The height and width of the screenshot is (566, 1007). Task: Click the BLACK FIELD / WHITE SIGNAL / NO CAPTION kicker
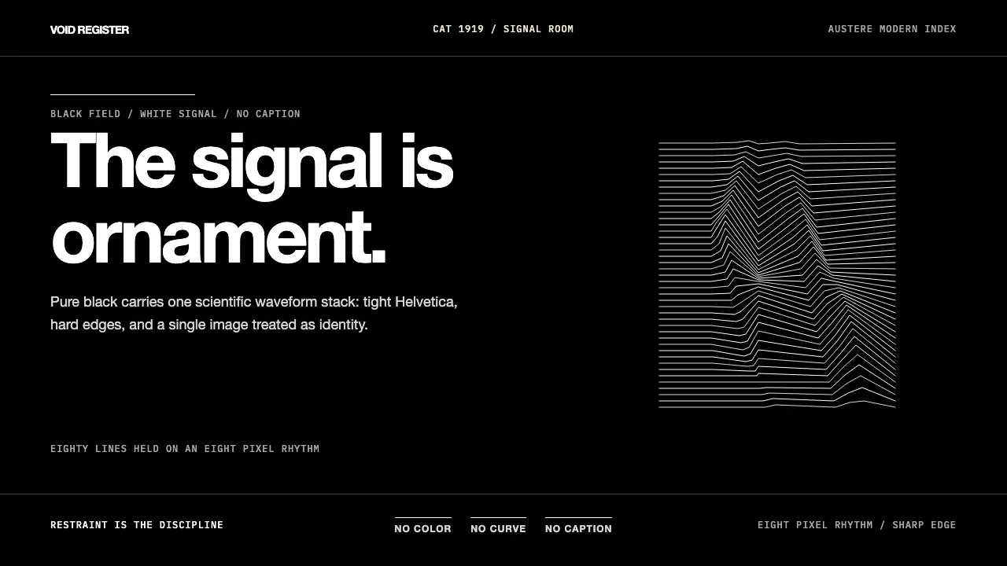(x=175, y=114)
